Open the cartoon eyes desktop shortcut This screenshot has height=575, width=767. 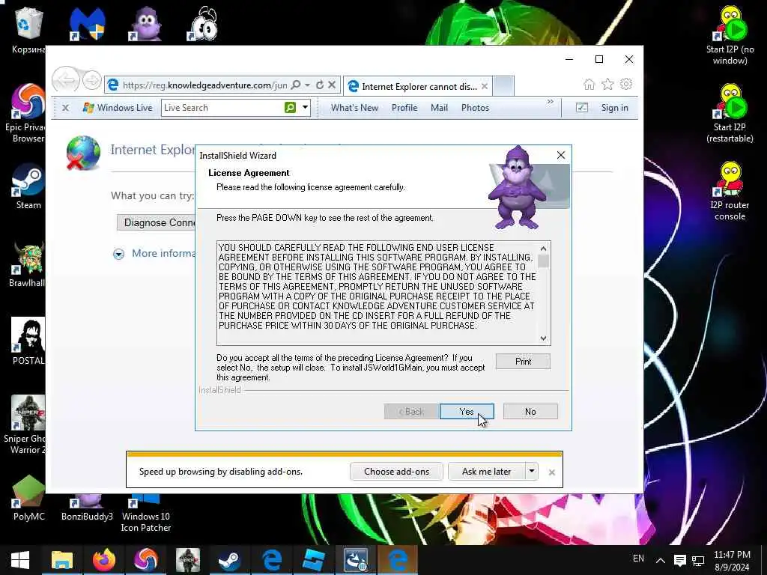coord(204,23)
